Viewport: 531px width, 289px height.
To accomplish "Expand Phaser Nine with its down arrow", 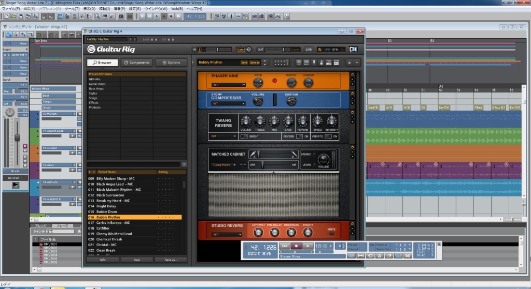I will pyautogui.click(x=352, y=84).
